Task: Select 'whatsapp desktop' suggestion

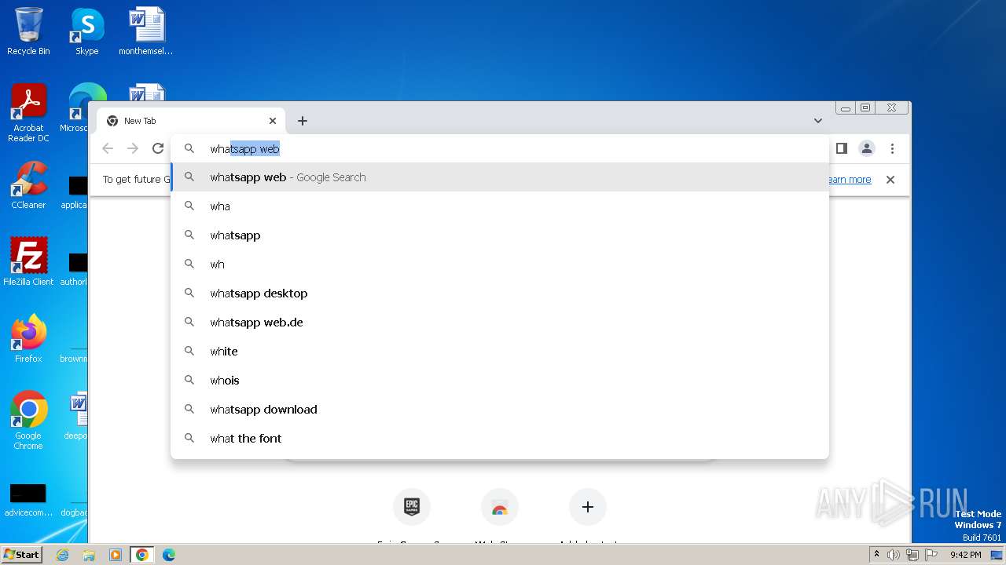Action: [x=500, y=293]
